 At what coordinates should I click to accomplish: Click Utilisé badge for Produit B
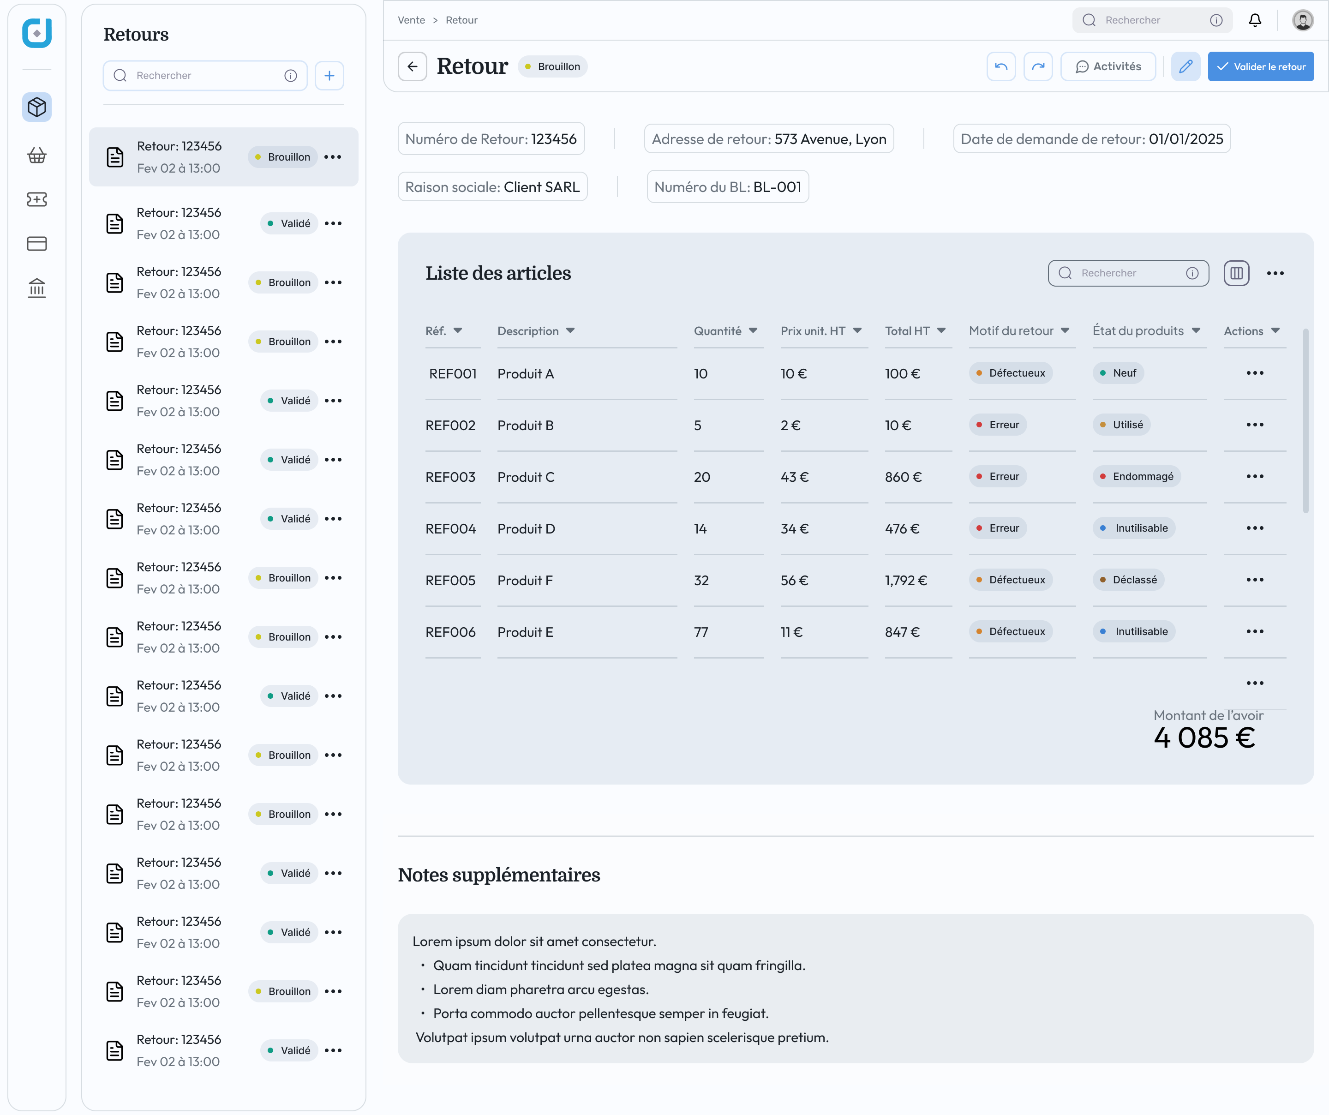1121,425
